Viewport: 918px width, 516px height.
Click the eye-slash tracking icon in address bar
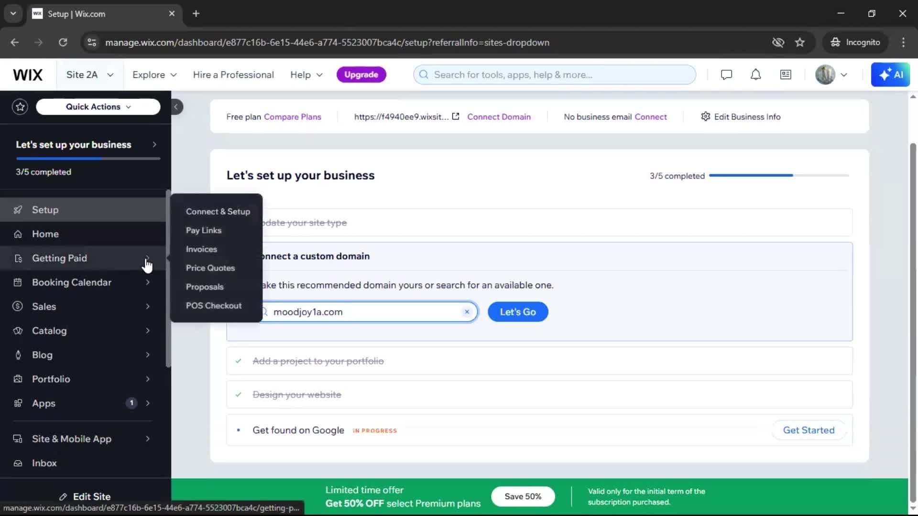click(778, 42)
